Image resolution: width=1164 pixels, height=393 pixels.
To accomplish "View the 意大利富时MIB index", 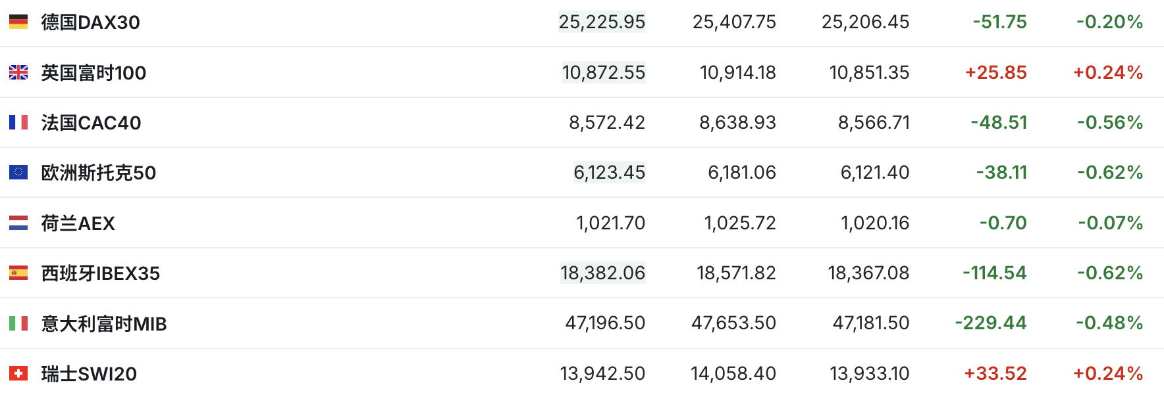I will (x=104, y=324).
